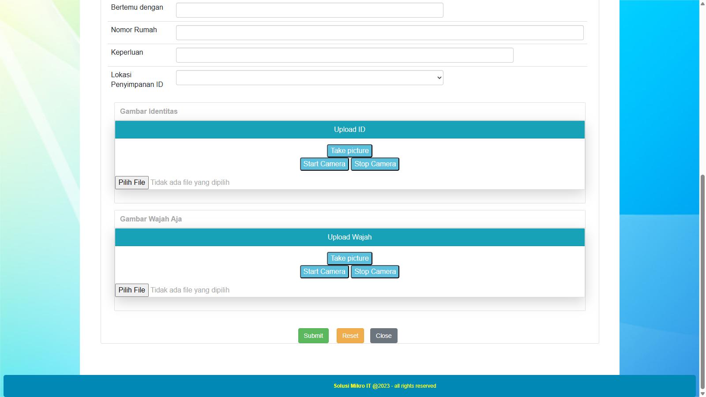Submit the visitor form
Viewport: 706px width, 397px height.
pyautogui.click(x=313, y=336)
